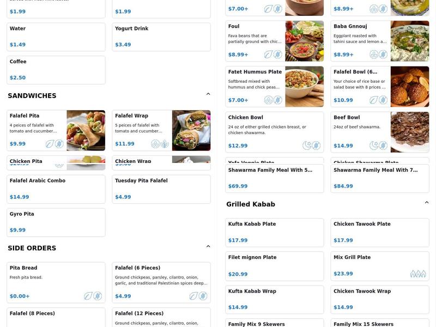The image size is (436, 327).
Task: Select the Coffee menu item
Action: click(x=55, y=69)
